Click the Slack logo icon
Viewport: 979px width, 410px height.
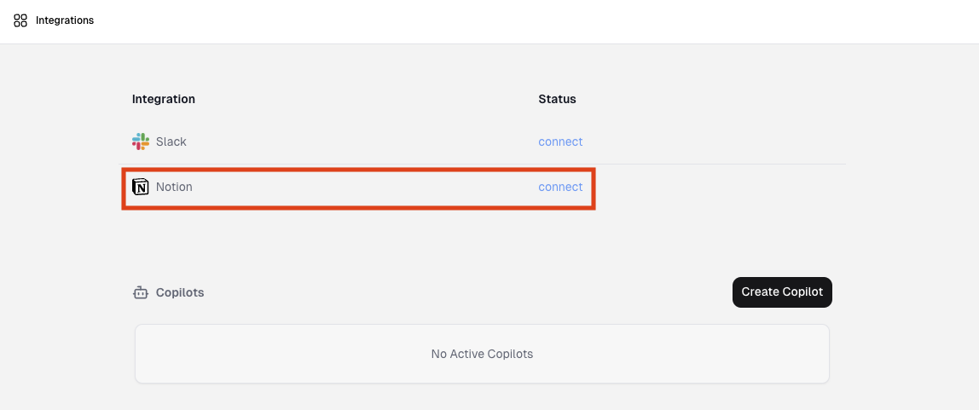pyautogui.click(x=141, y=141)
